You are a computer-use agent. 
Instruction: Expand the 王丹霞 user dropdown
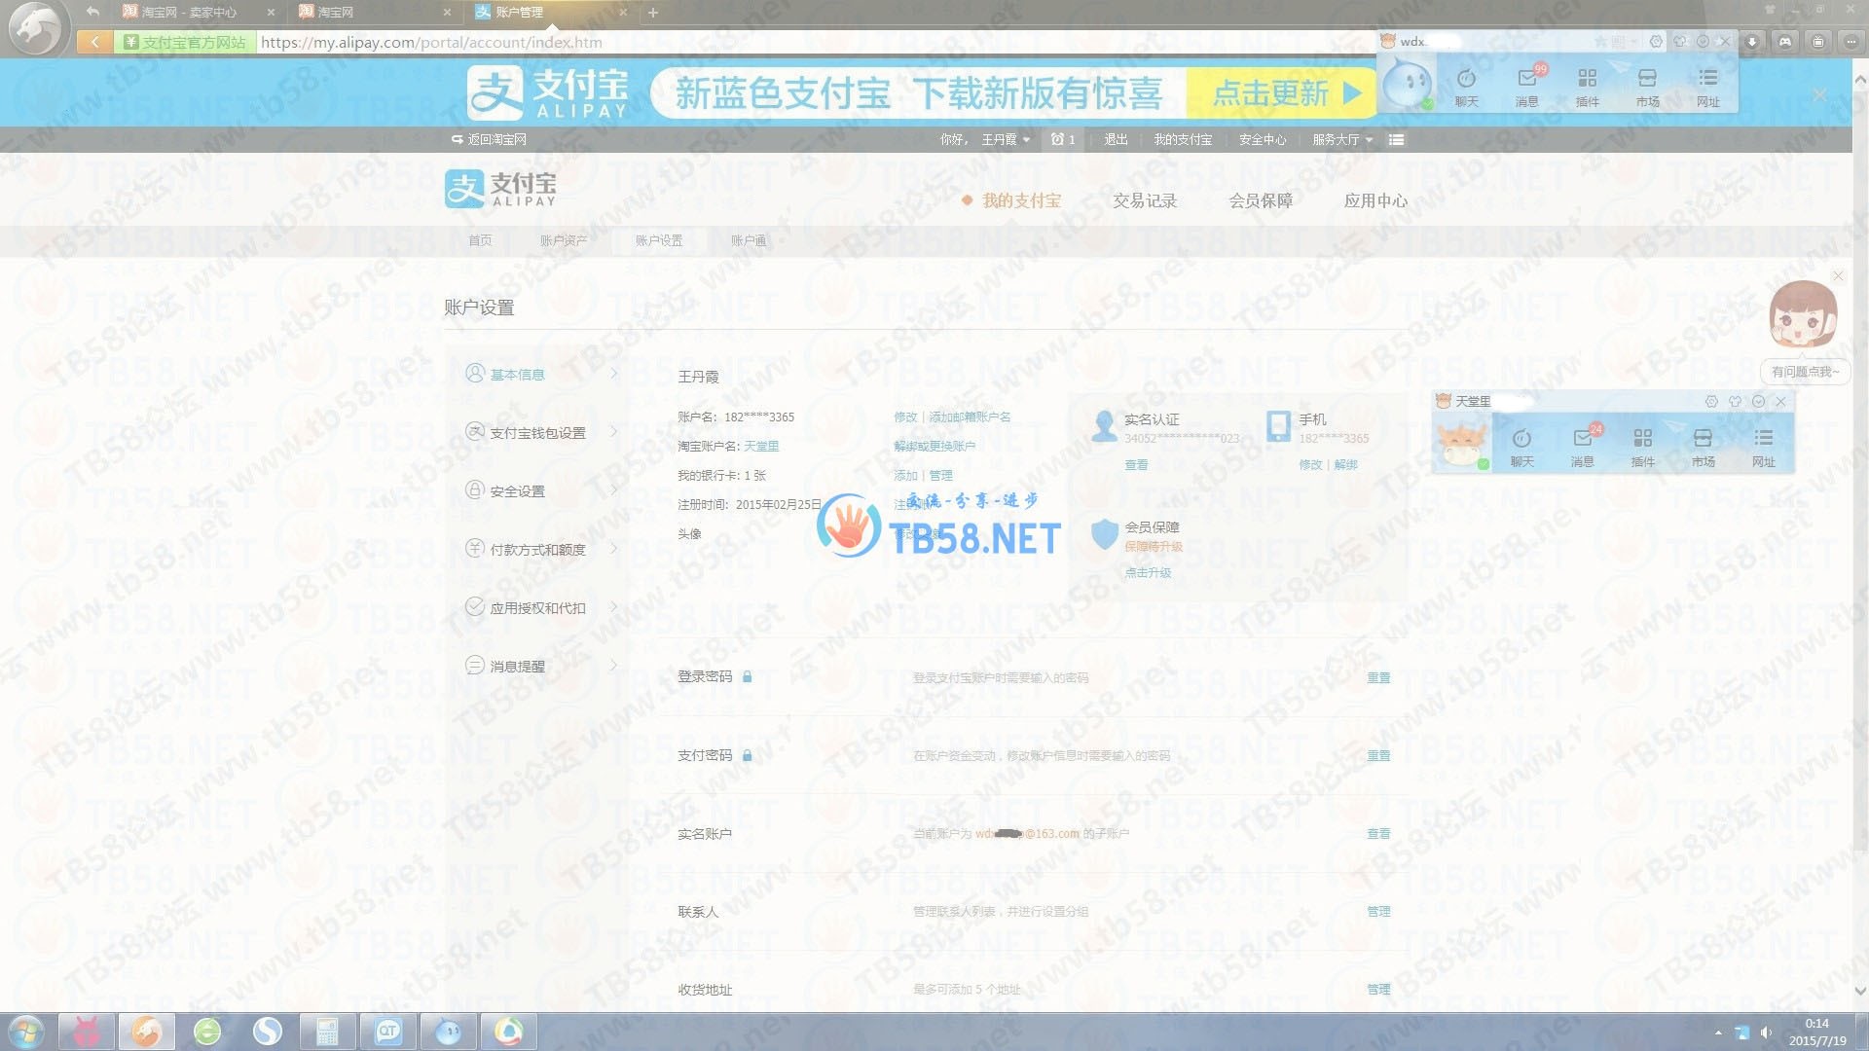click(1006, 140)
